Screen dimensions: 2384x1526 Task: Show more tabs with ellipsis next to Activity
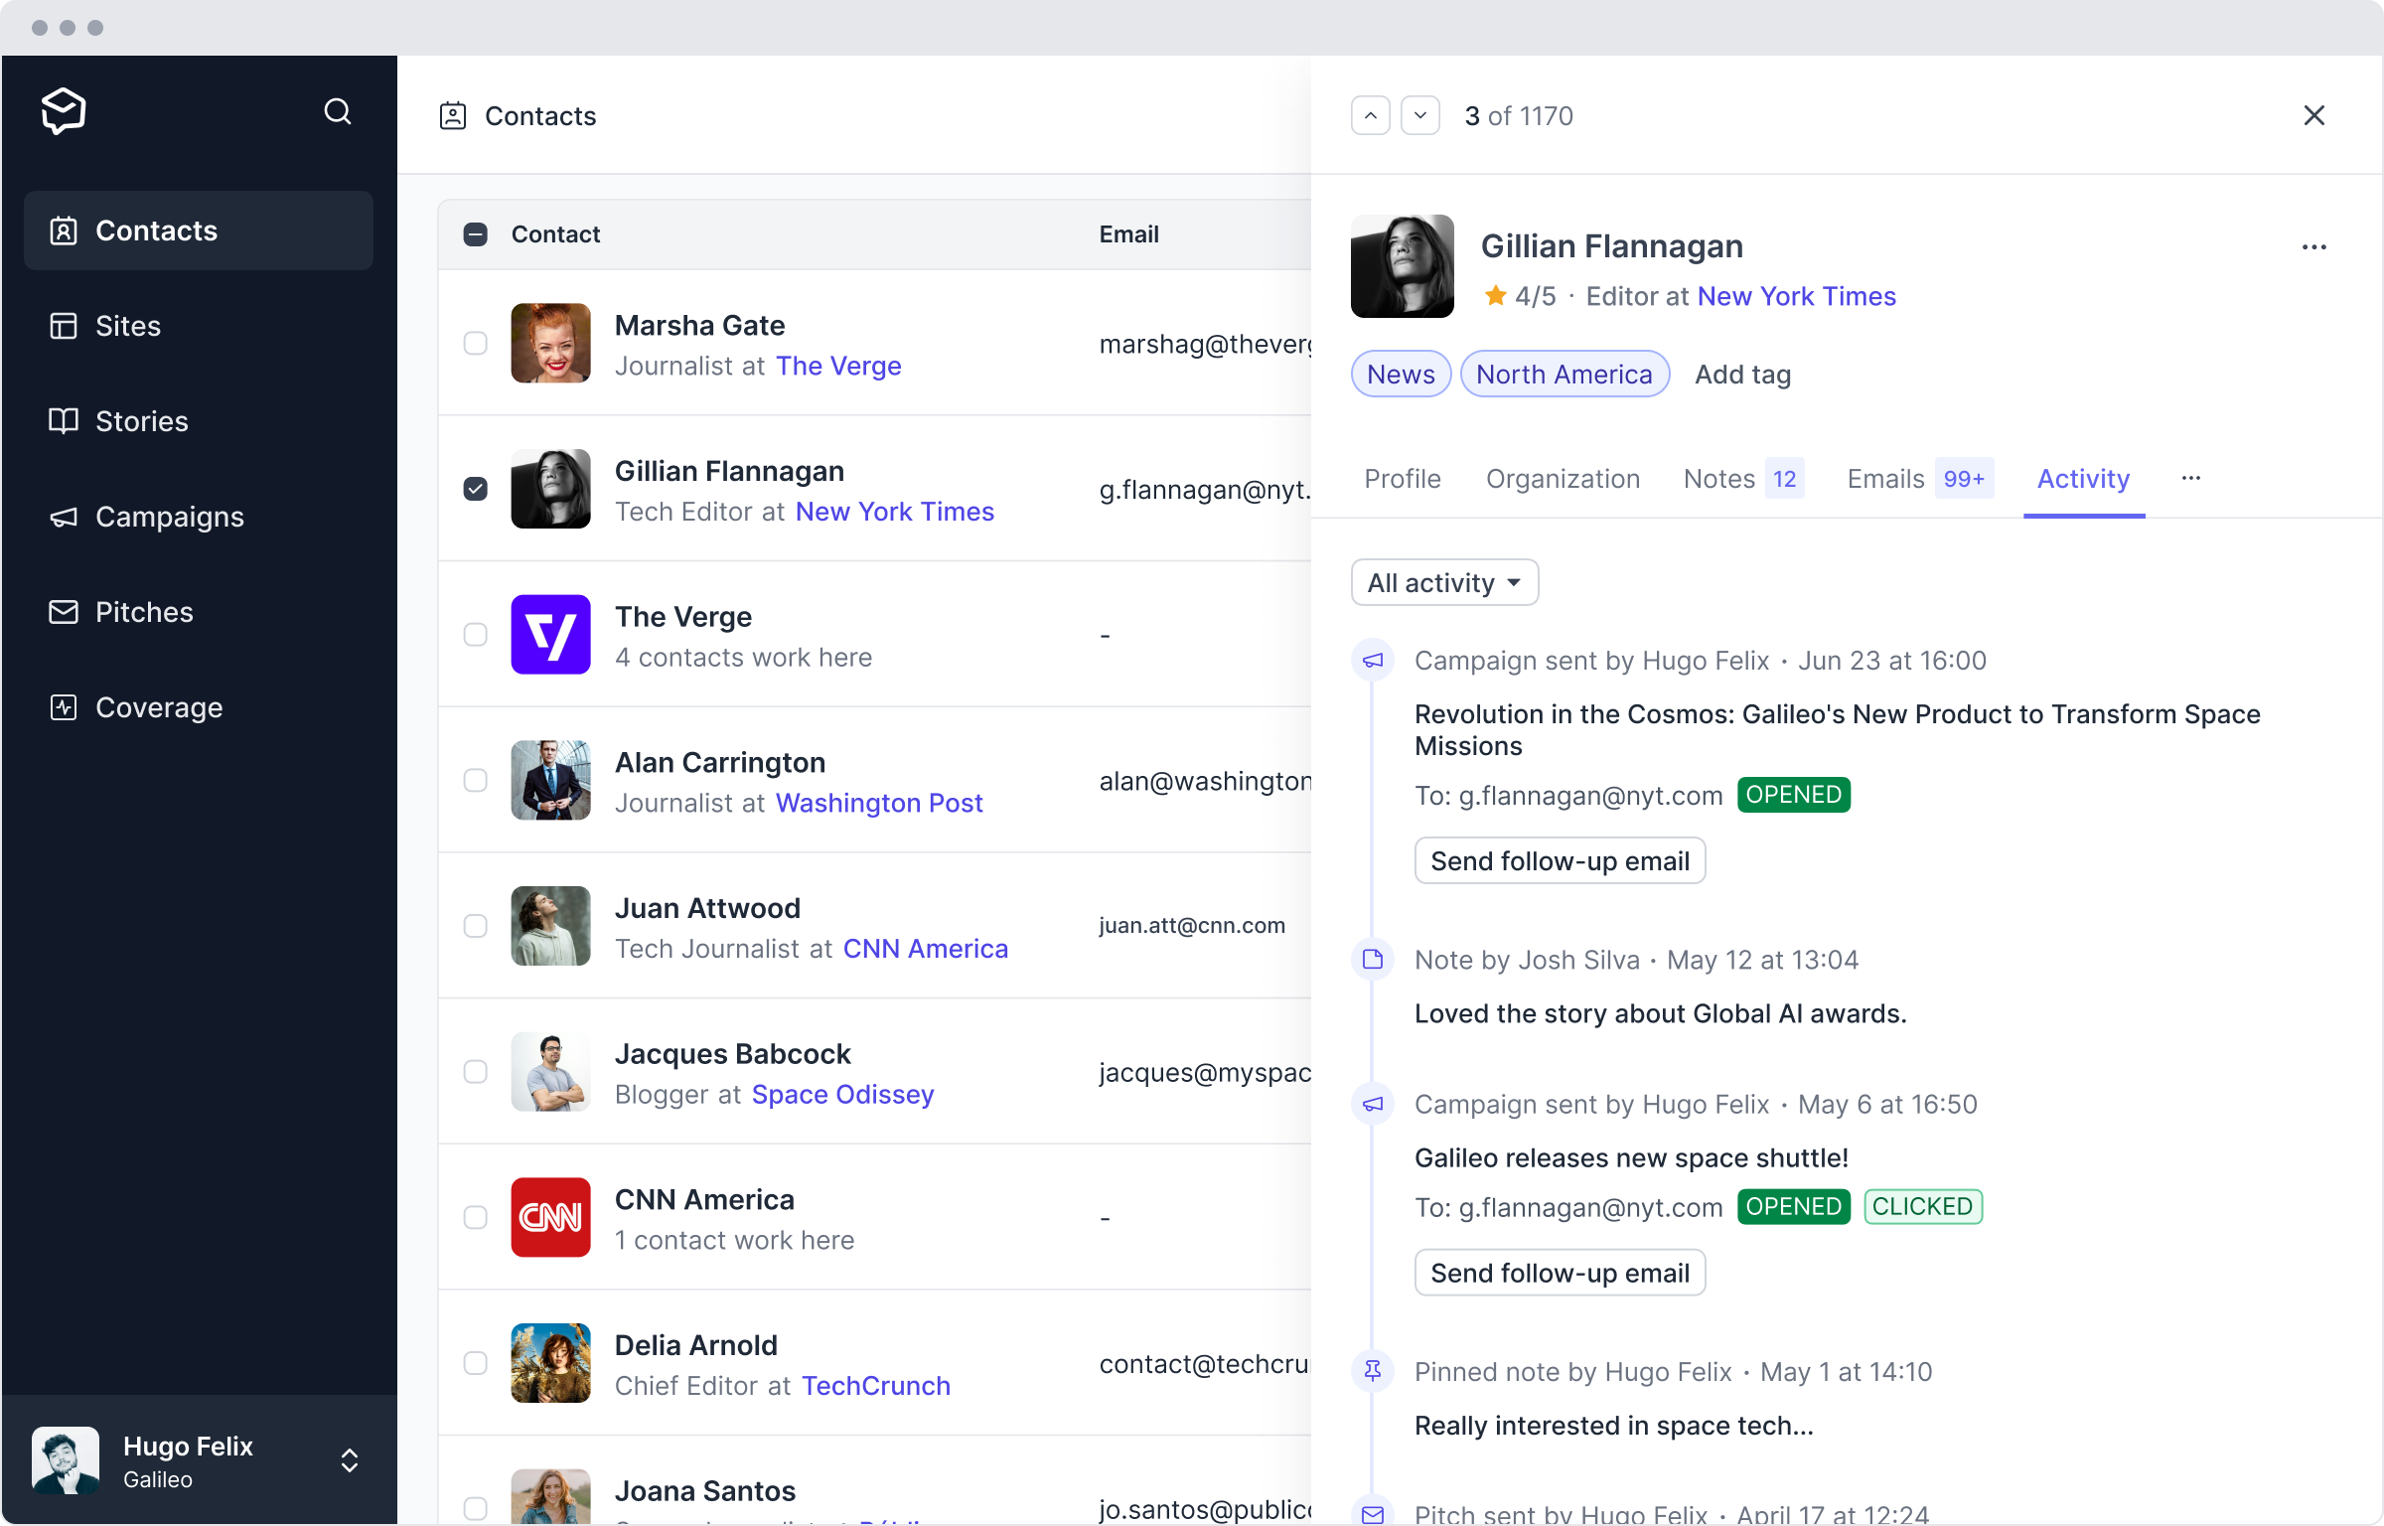click(x=2190, y=479)
